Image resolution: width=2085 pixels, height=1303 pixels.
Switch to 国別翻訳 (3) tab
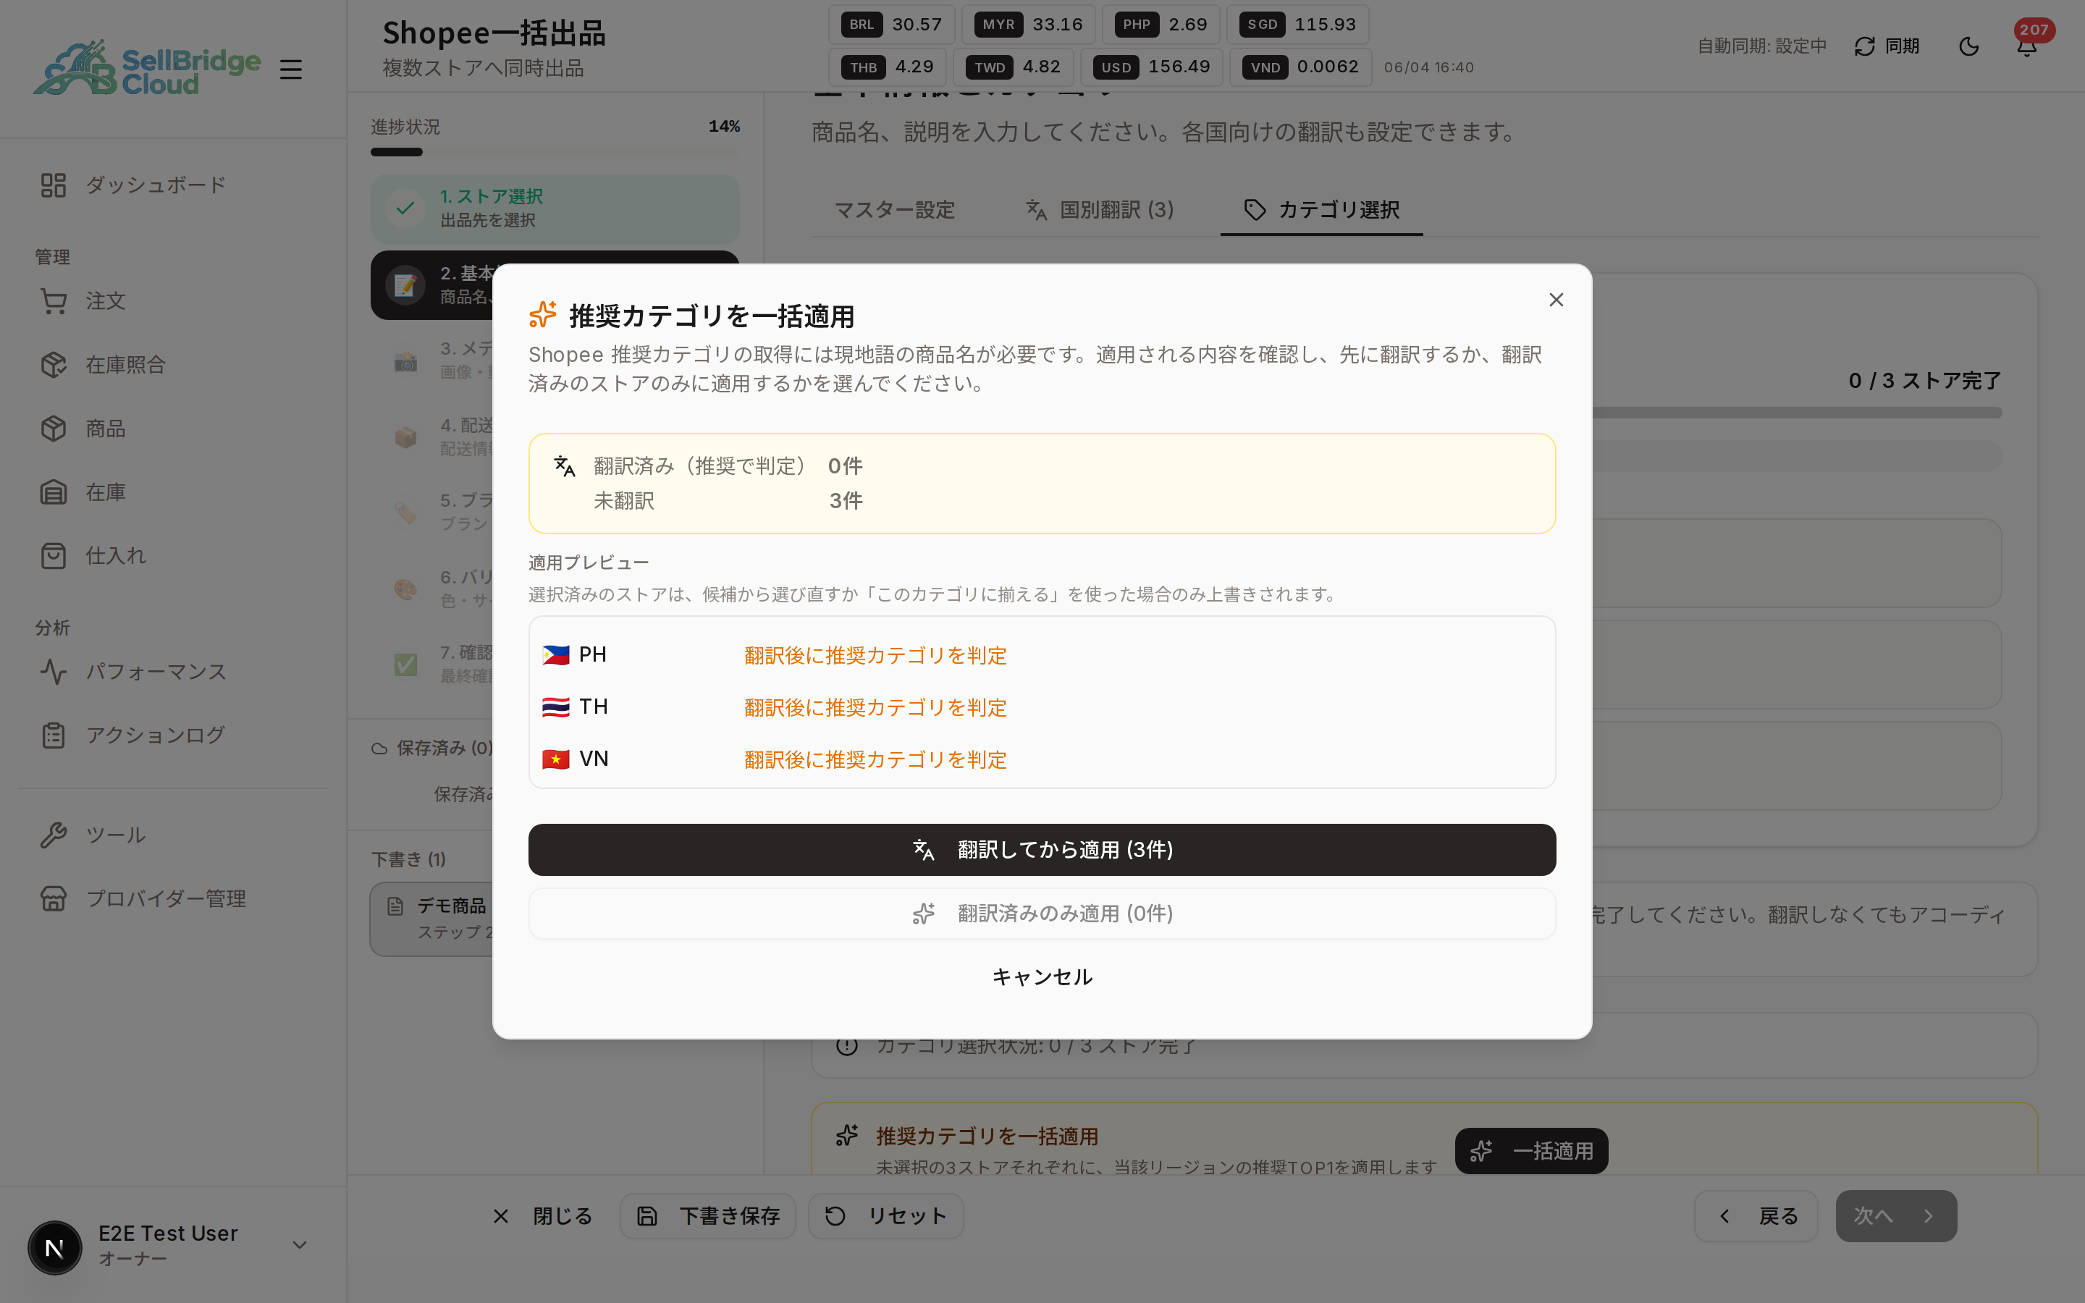[x=1100, y=209]
